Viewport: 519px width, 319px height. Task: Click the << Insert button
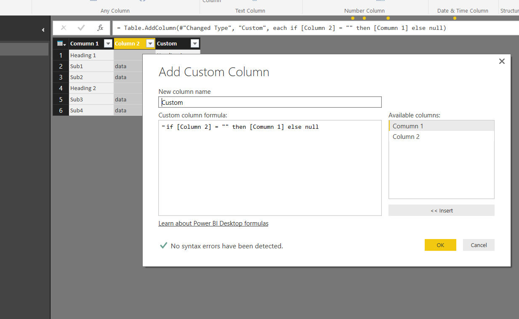tap(441, 210)
